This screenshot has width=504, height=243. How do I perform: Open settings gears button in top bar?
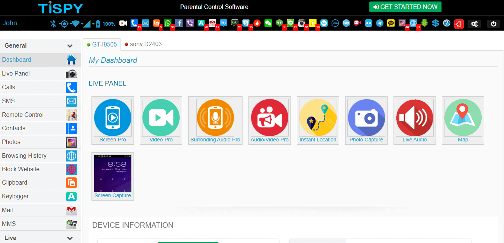click(x=474, y=24)
